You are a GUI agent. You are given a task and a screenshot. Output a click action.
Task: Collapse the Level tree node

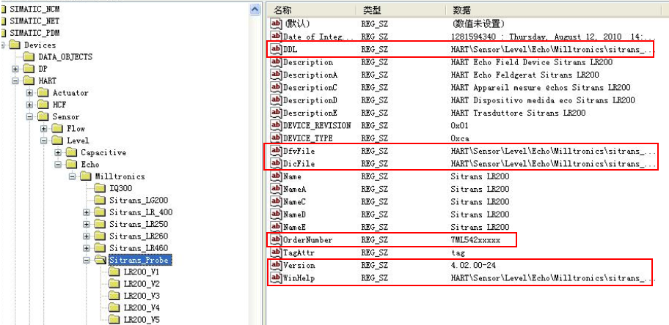(43, 140)
